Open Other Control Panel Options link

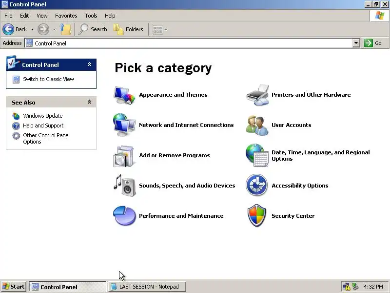tap(46, 139)
